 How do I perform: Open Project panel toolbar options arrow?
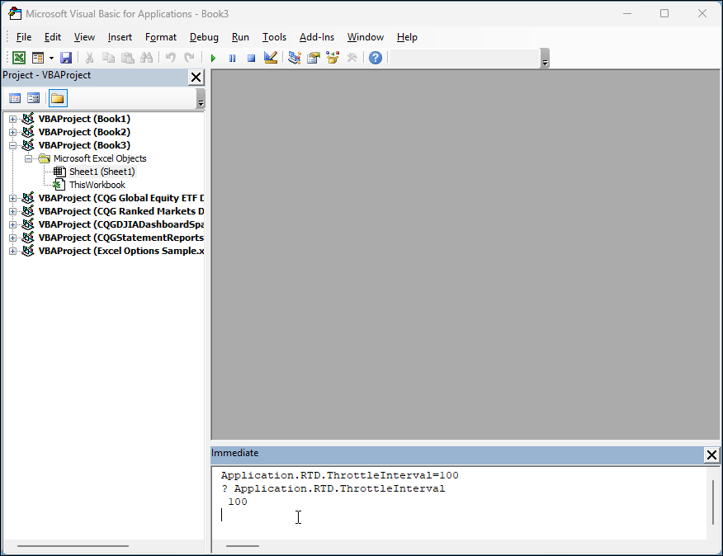pos(201,99)
